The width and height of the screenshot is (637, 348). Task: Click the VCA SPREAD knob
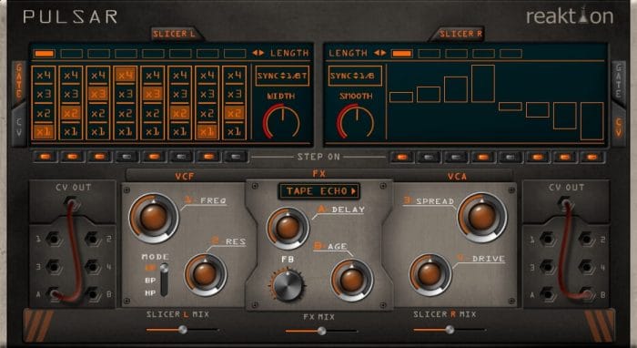point(481,218)
